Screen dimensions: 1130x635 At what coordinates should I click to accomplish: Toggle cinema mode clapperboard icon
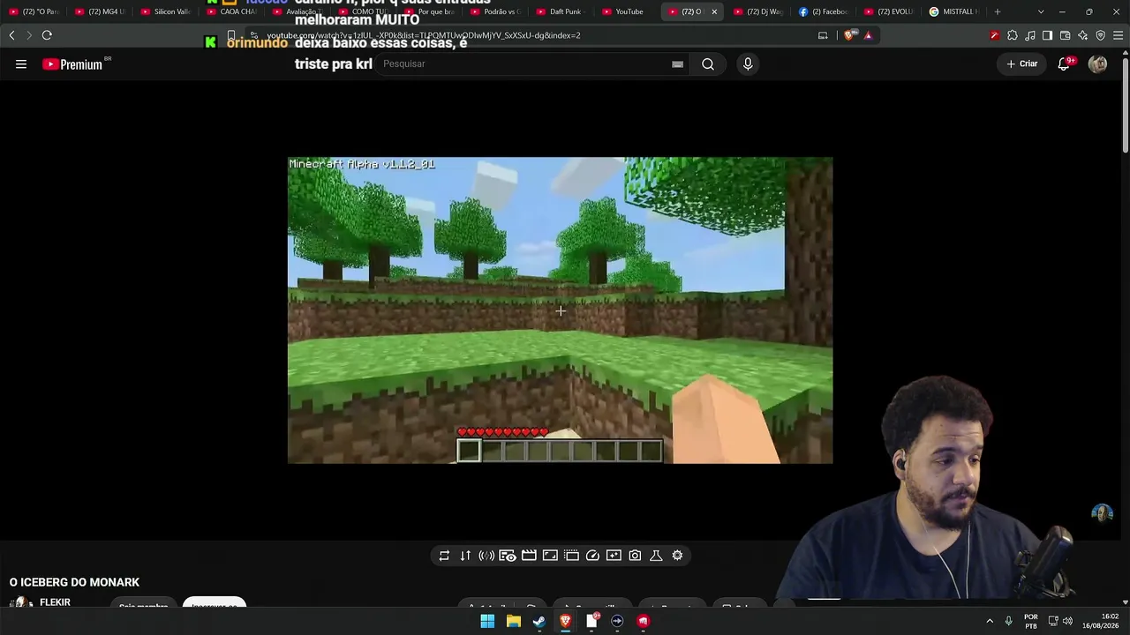[529, 556]
